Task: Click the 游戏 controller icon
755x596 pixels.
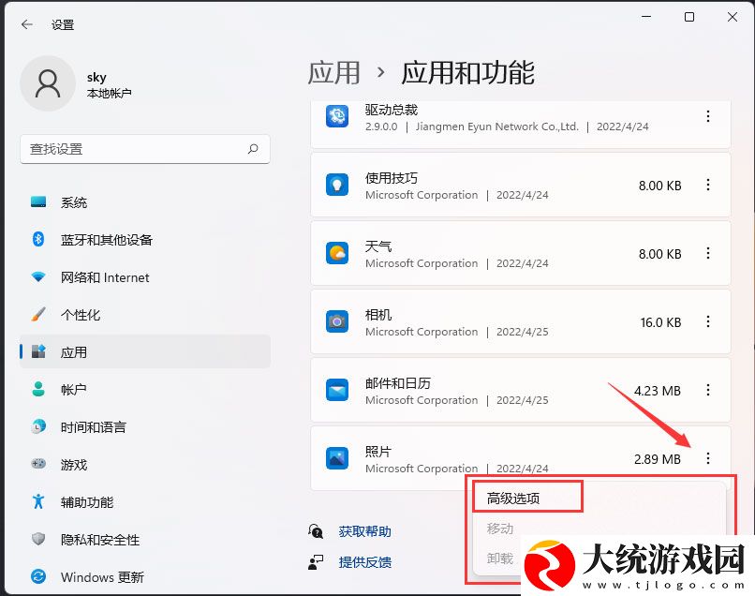Action: [x=38, y=464]
